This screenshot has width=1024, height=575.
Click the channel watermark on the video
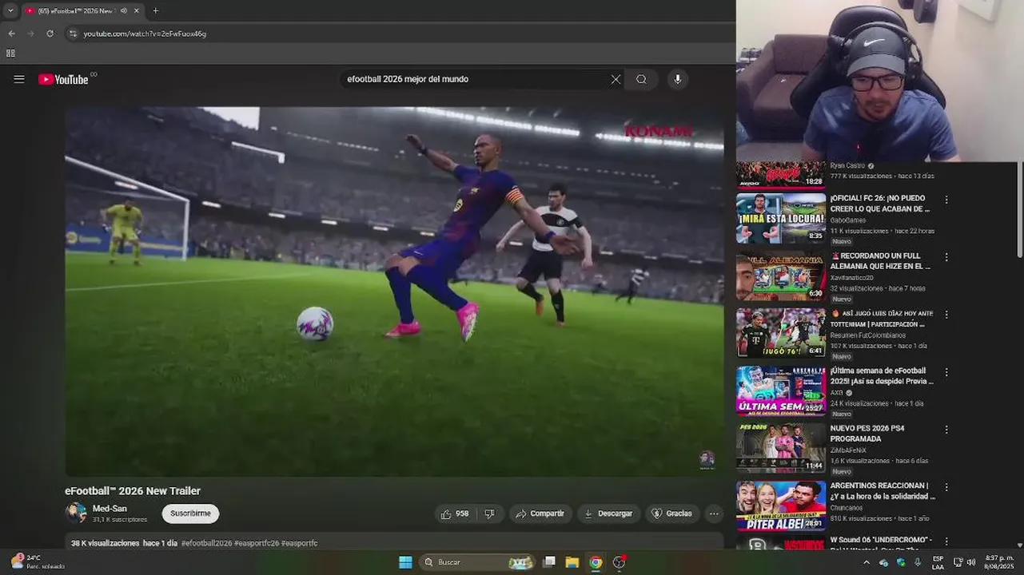pos(707,459)
